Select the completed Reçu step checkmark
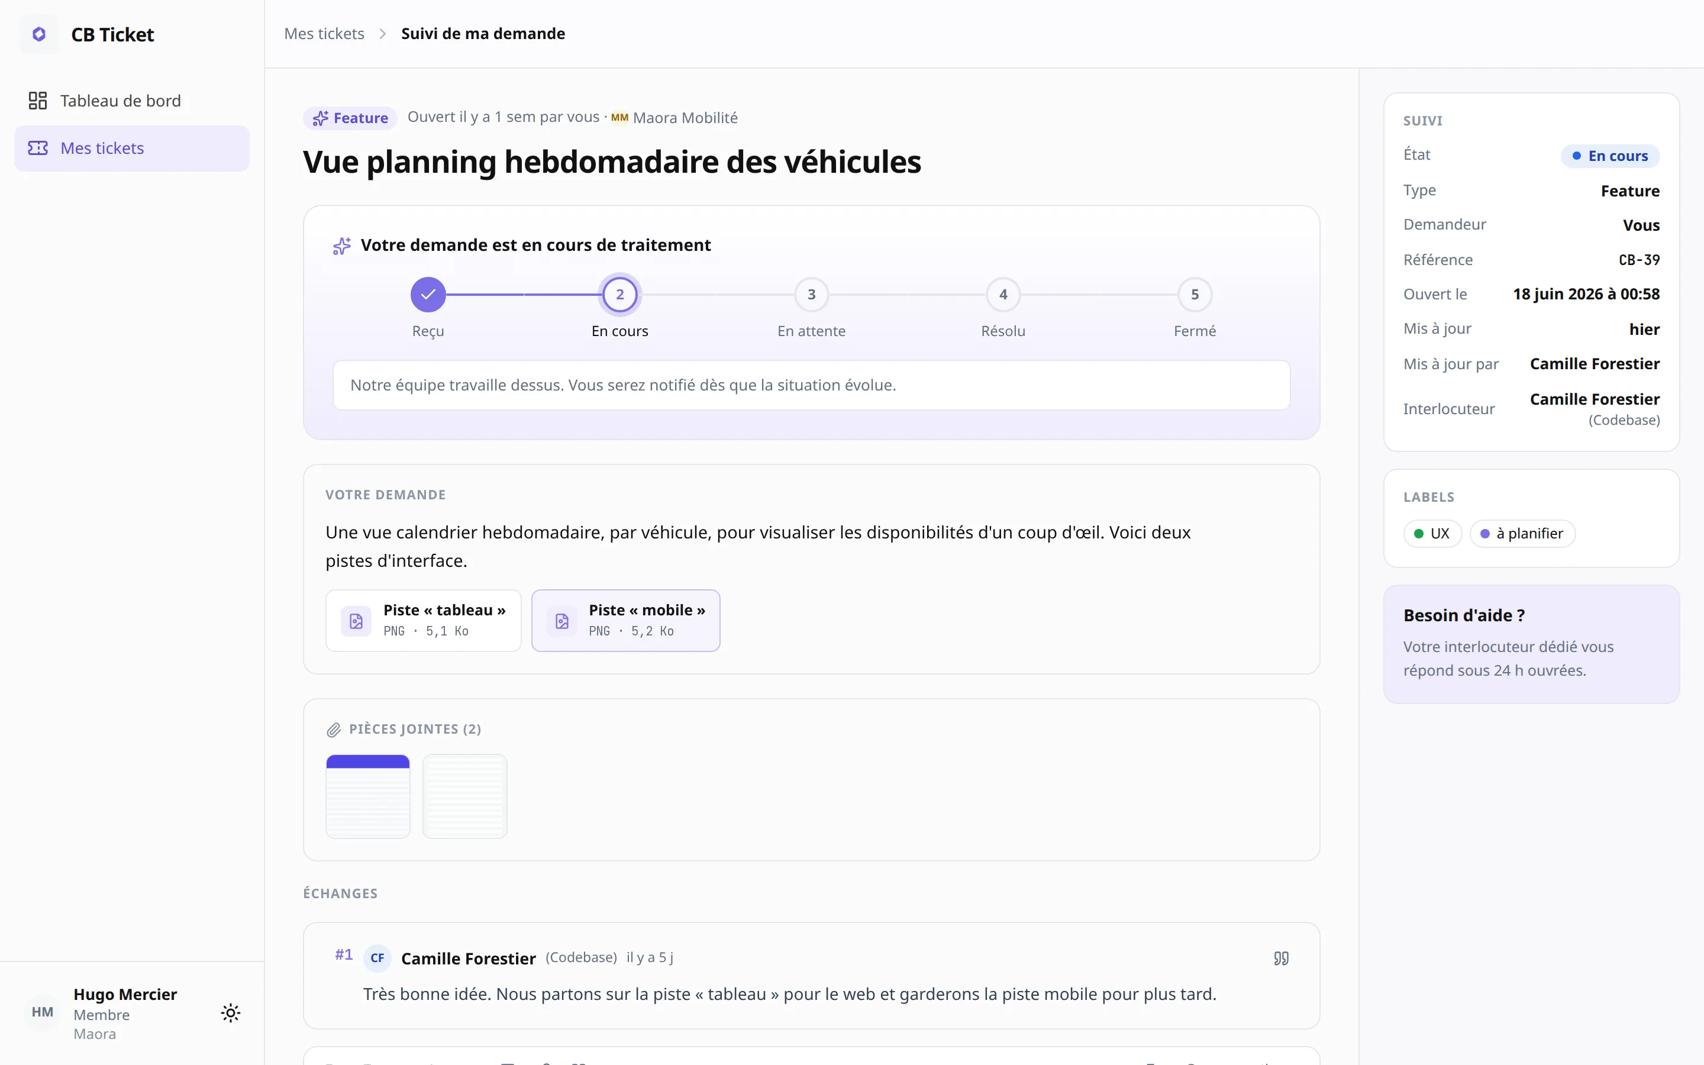This screenshot has width=1704, height=1065. tap(428, 295)
